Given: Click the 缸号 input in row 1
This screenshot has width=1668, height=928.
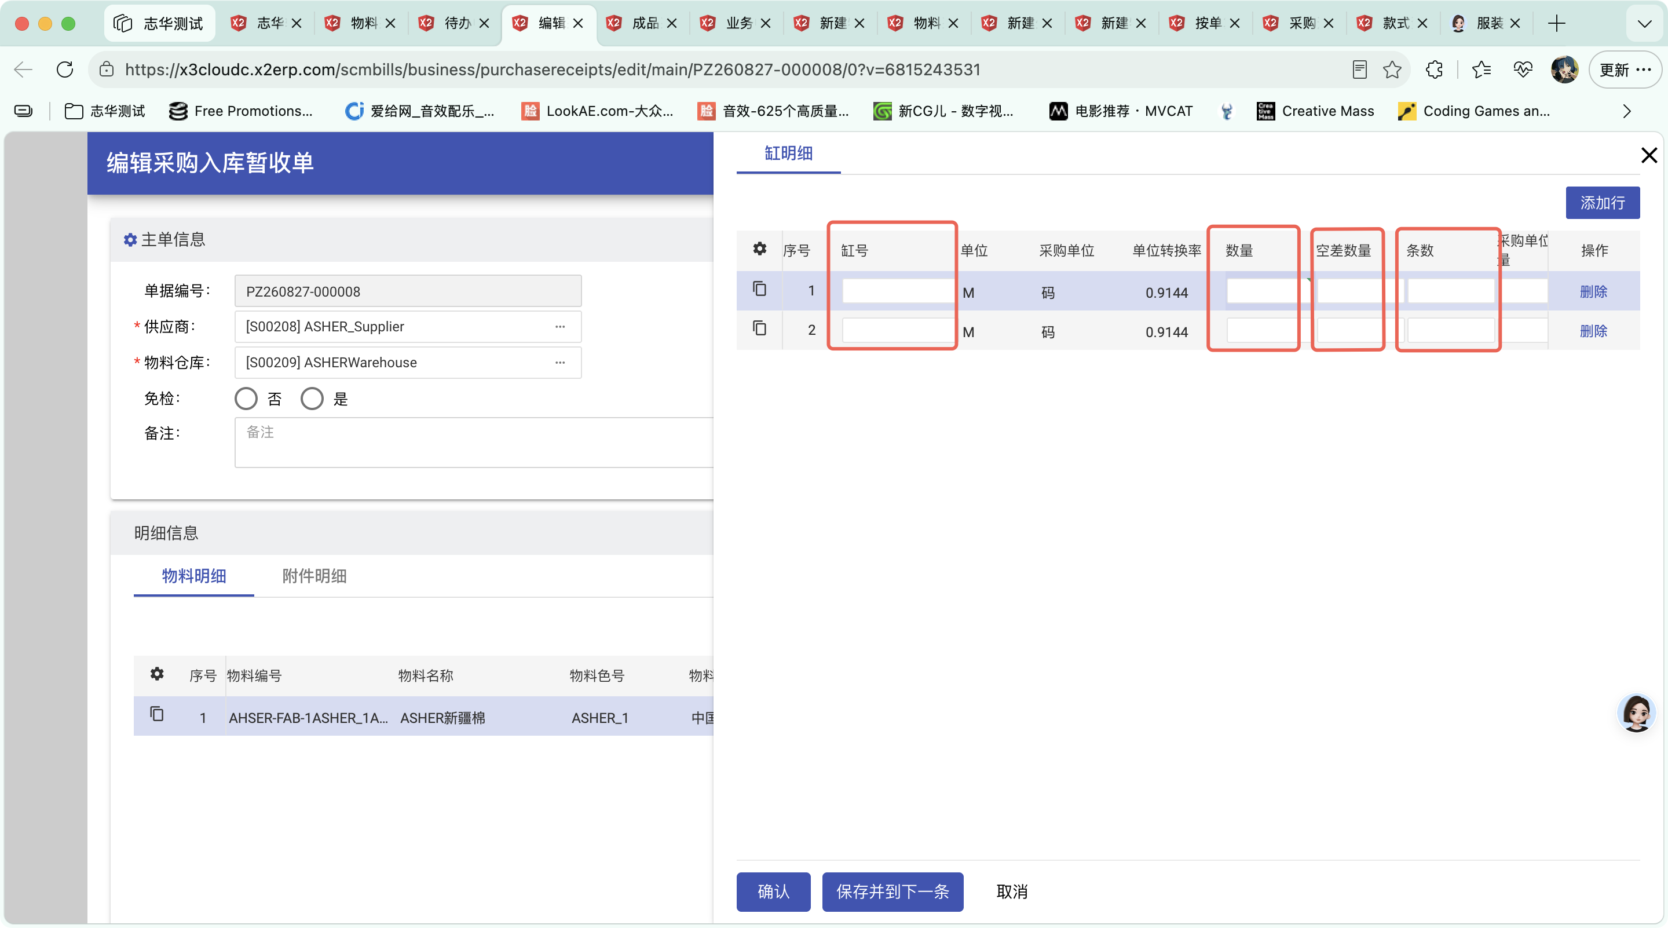Looking at the screenshot, I should point(898,290).
